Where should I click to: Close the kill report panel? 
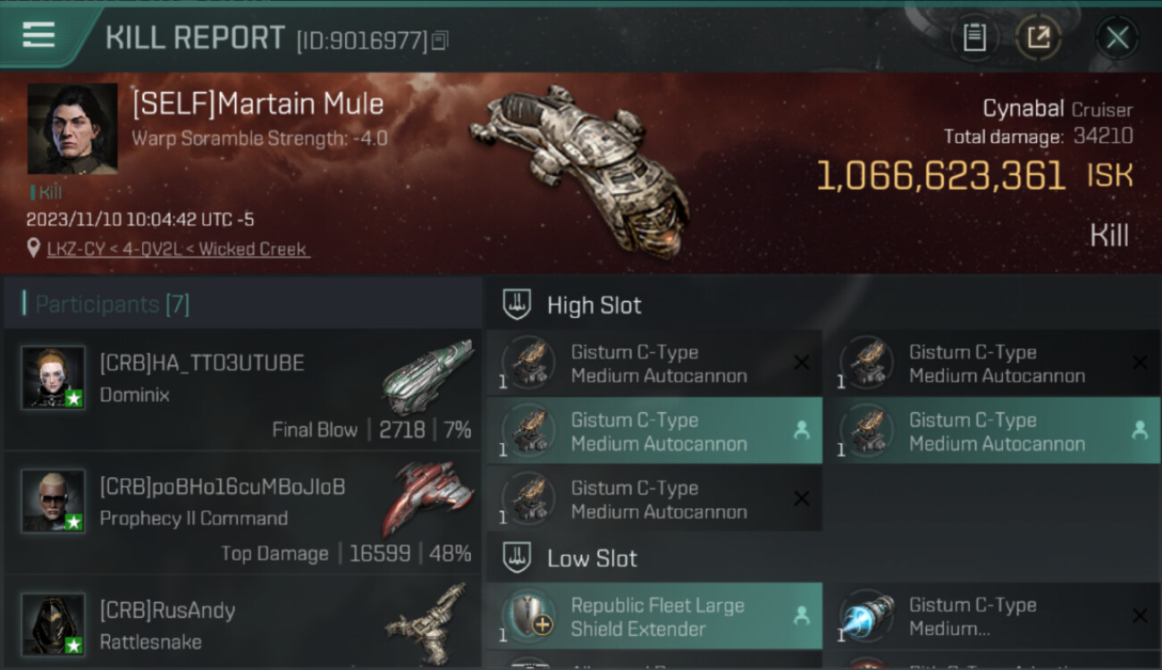coord(1117,38)
